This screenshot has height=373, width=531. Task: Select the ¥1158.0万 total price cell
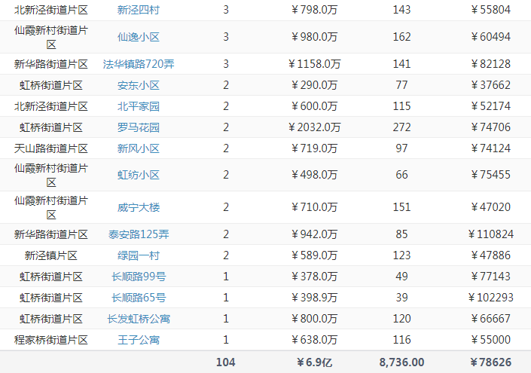point(314,64)
